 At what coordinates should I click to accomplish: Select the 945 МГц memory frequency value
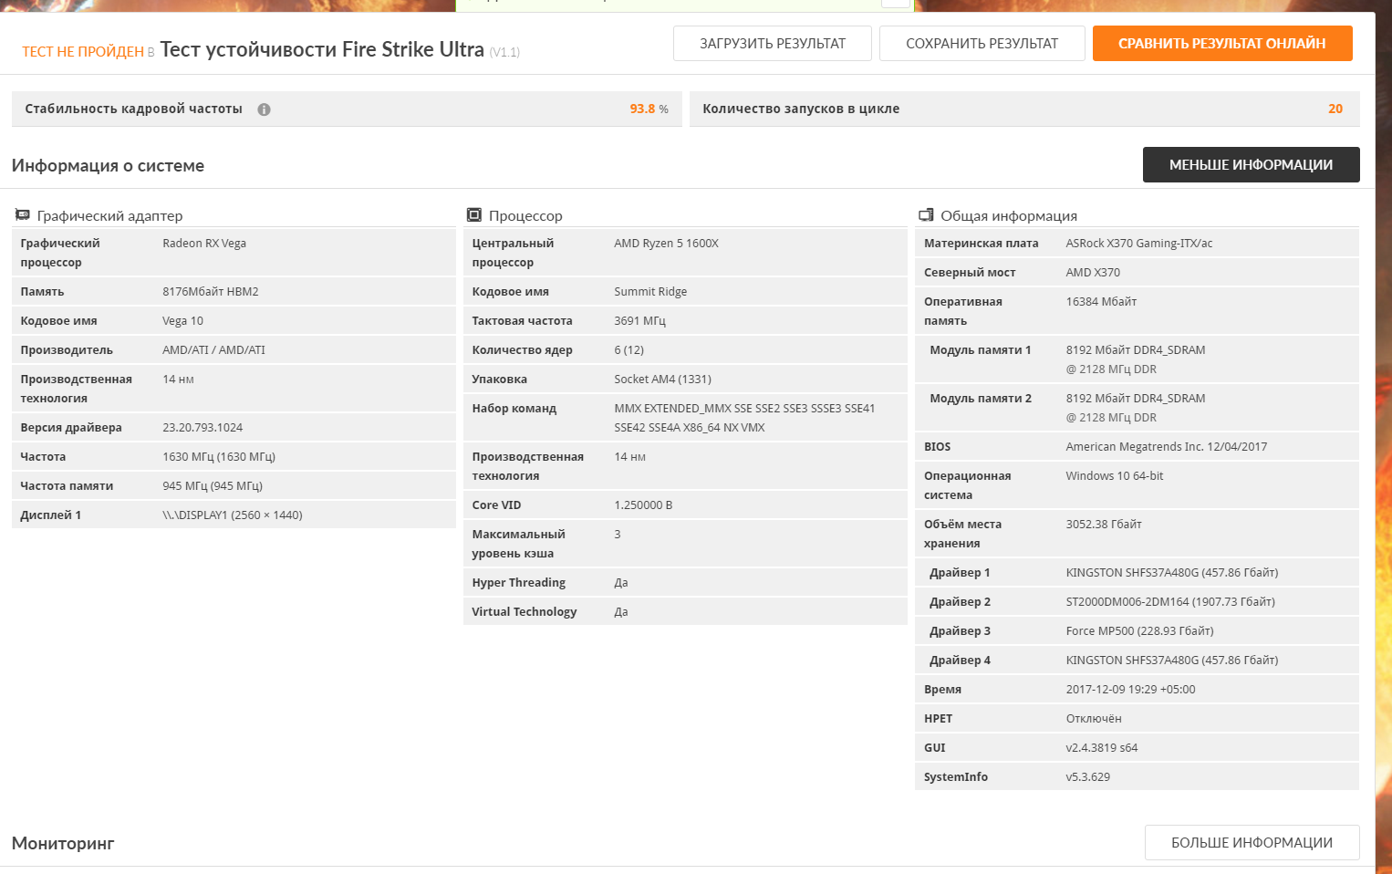[x=213, y=486]
